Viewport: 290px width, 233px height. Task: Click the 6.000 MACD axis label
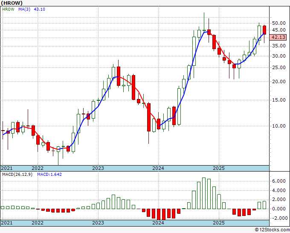(279, 181)
